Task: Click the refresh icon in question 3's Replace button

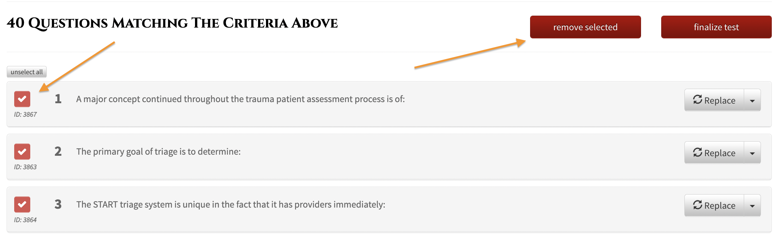Action: point(697,205)
